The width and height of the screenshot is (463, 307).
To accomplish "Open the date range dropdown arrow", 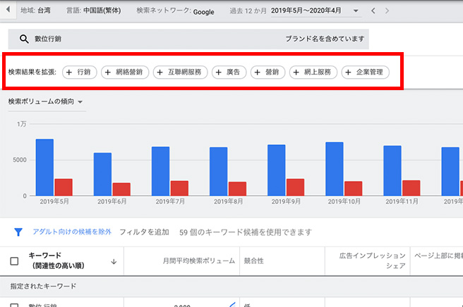I will click(356, 11).
